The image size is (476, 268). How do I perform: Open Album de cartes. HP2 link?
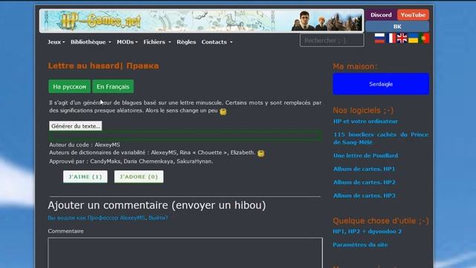click(364, 182)
